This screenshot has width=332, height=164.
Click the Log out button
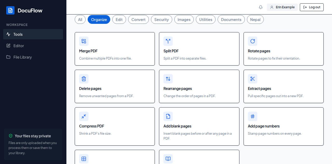coord(312,7)
